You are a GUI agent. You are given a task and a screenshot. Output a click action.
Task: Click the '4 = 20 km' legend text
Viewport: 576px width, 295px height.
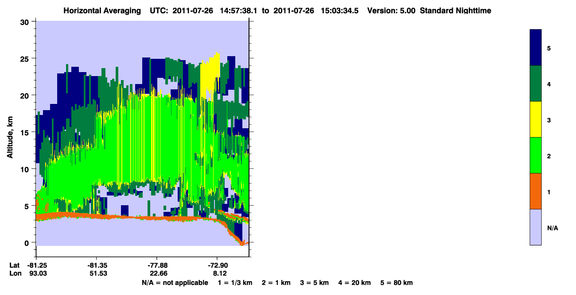point(355,283)
